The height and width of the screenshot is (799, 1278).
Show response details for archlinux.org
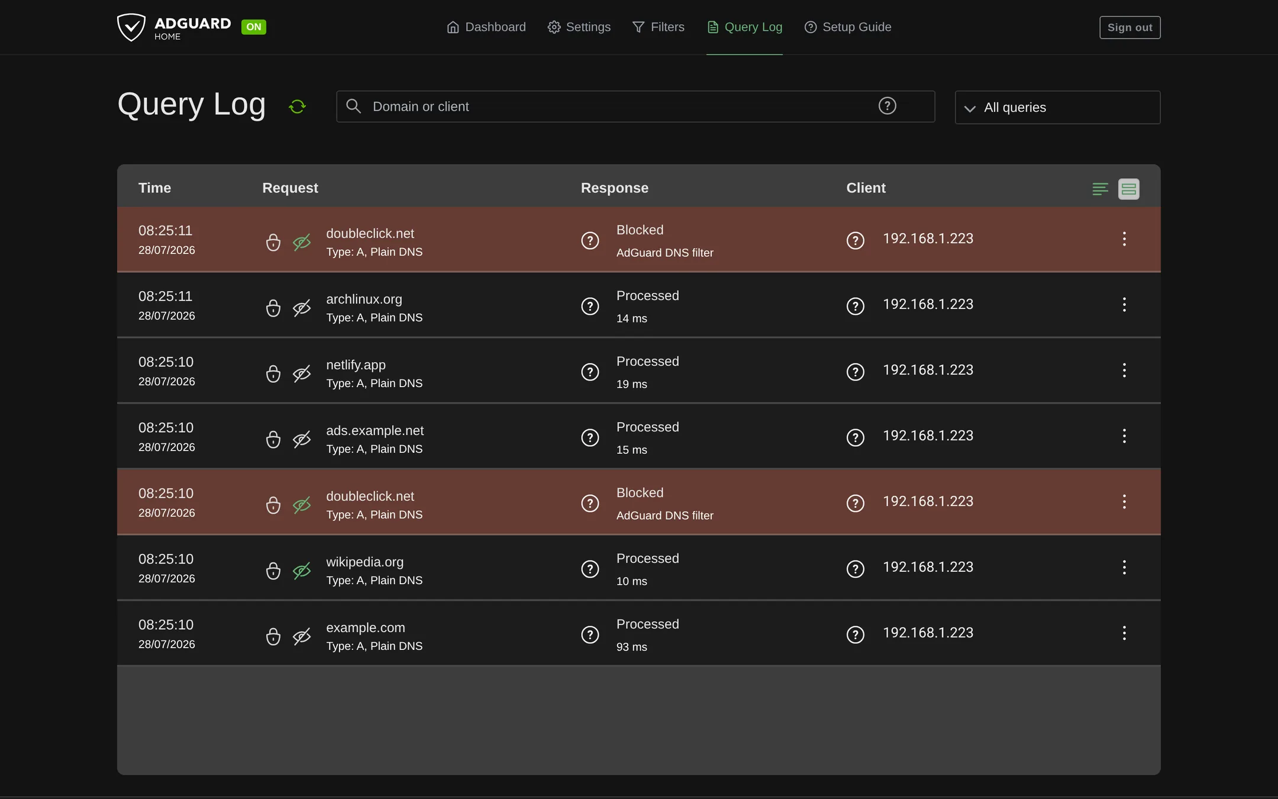590,306
